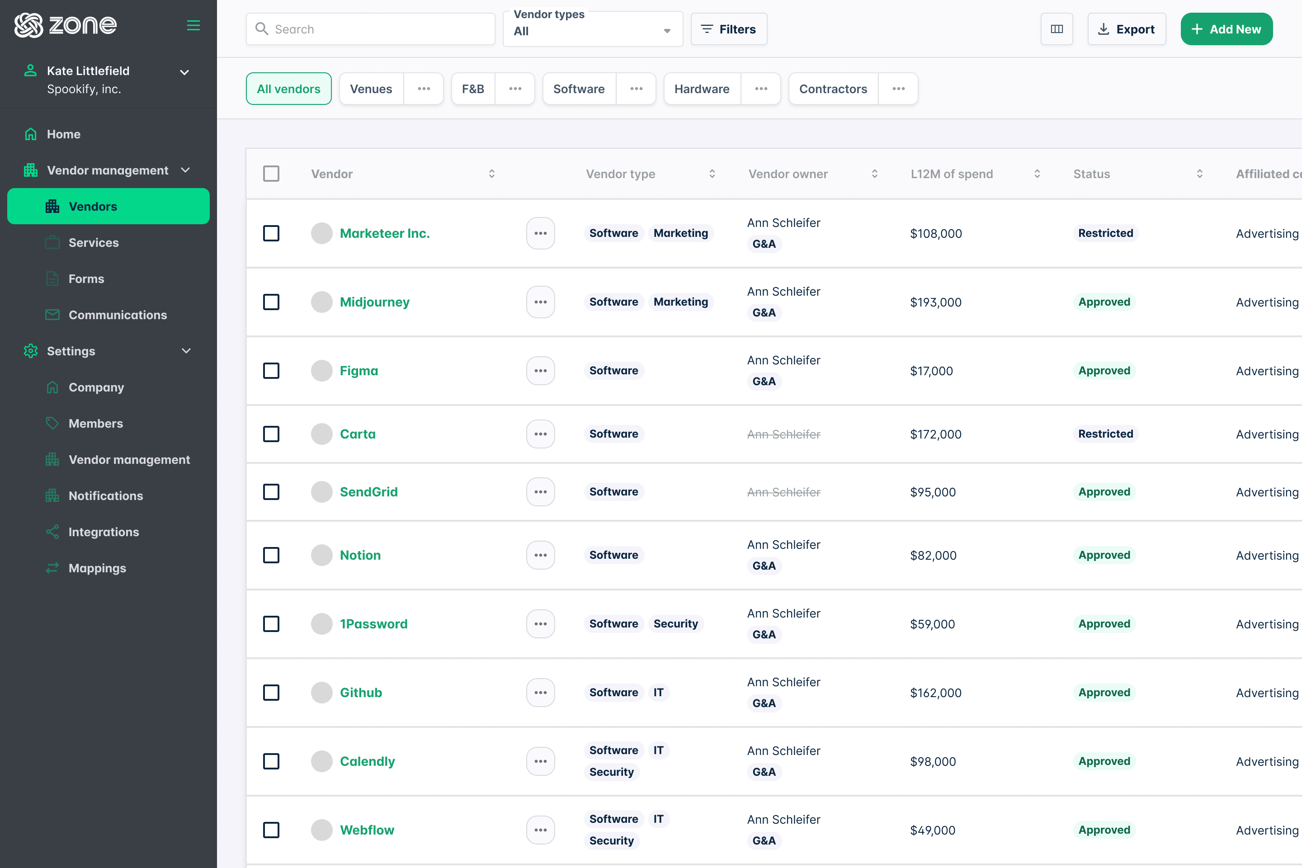
Task: Open more options for Hardware tab
Action: (x=760, y=89)
